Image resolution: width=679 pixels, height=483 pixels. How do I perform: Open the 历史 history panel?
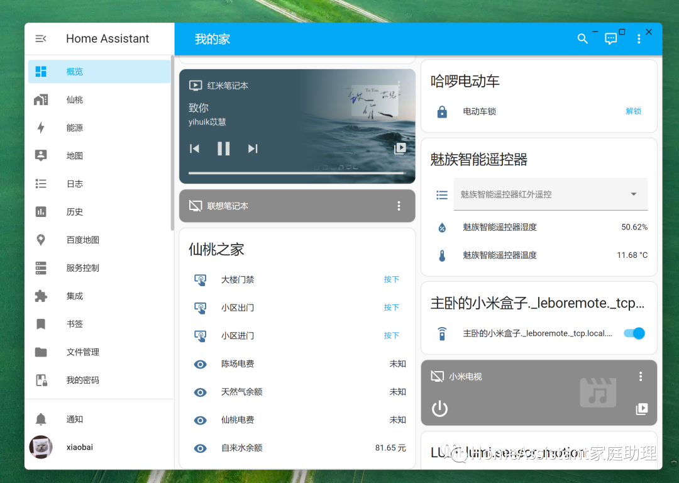(99, 212)
